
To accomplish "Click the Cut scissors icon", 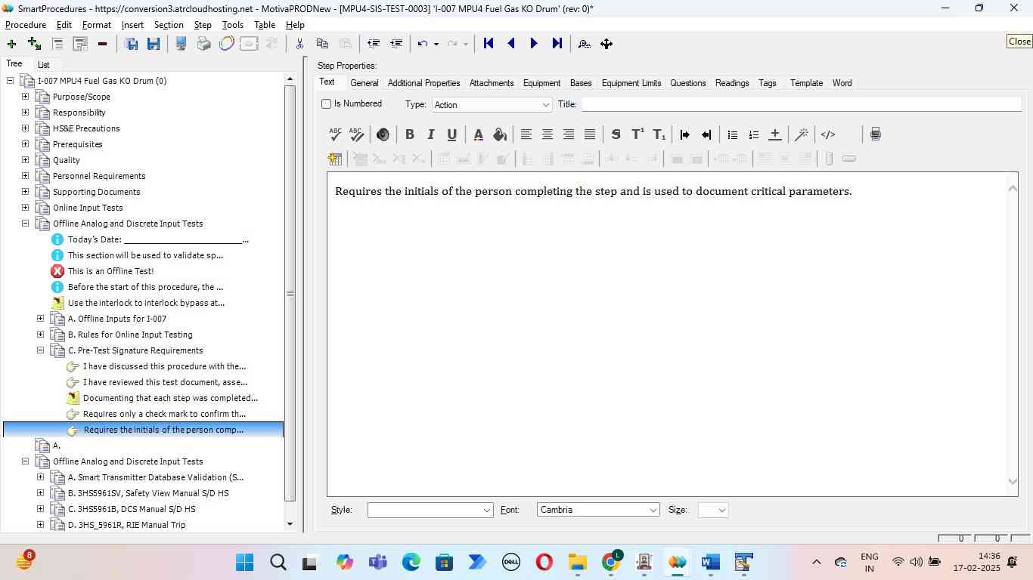I will pos(299,44).
